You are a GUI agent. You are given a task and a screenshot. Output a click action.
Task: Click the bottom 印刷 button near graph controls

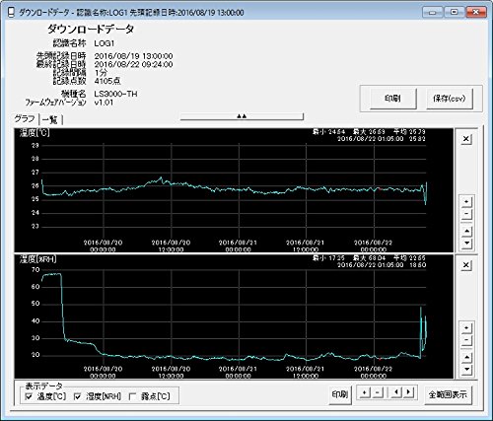coord(340,394)
